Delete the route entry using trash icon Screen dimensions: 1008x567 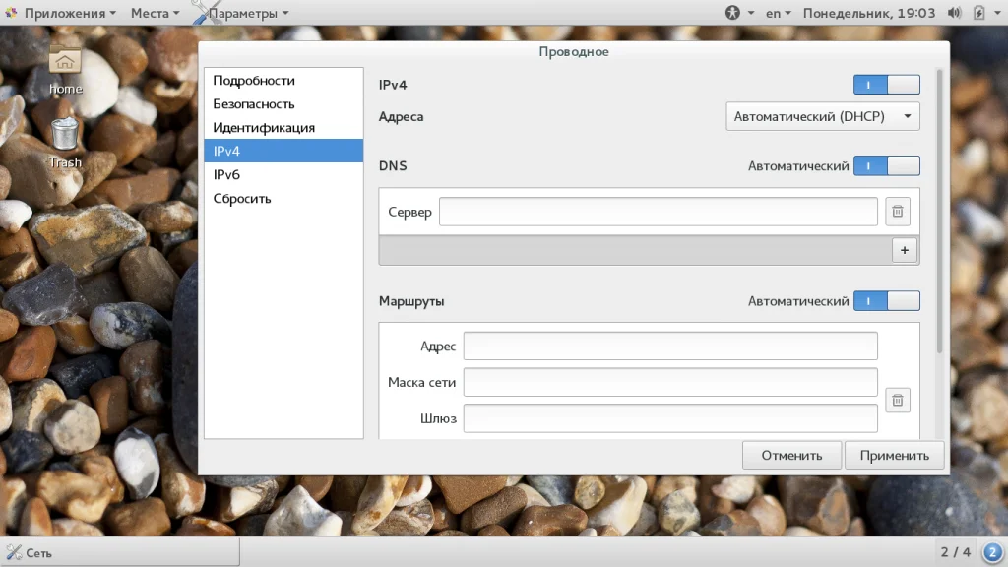click(x=897, y=400)
